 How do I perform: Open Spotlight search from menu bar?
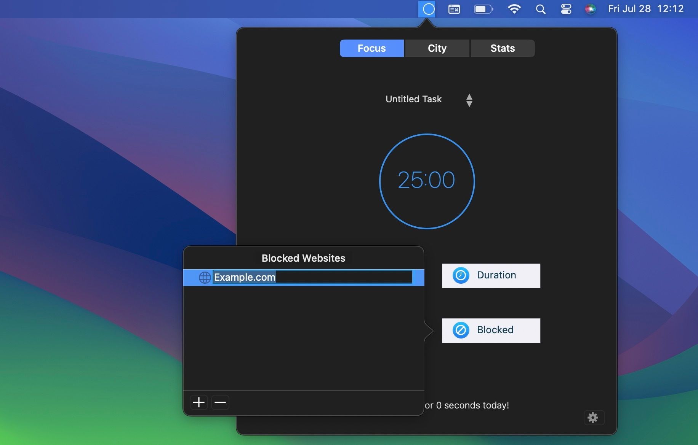[540, 9]
